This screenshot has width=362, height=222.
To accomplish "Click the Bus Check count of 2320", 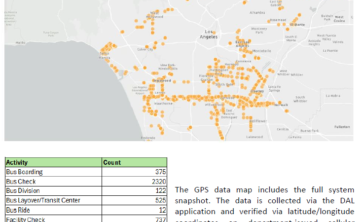I will pos(134,182).
